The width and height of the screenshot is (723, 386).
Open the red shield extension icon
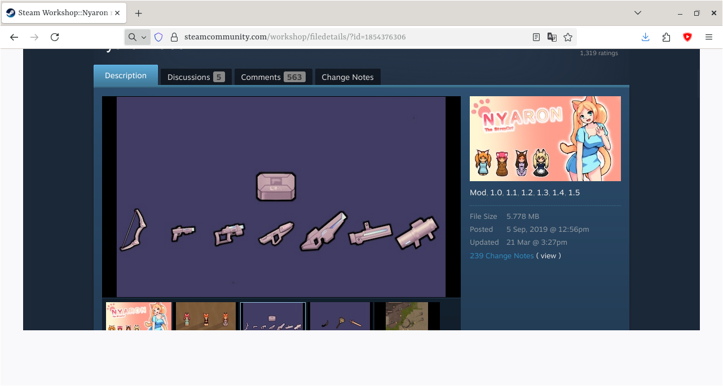click(687, 37)
